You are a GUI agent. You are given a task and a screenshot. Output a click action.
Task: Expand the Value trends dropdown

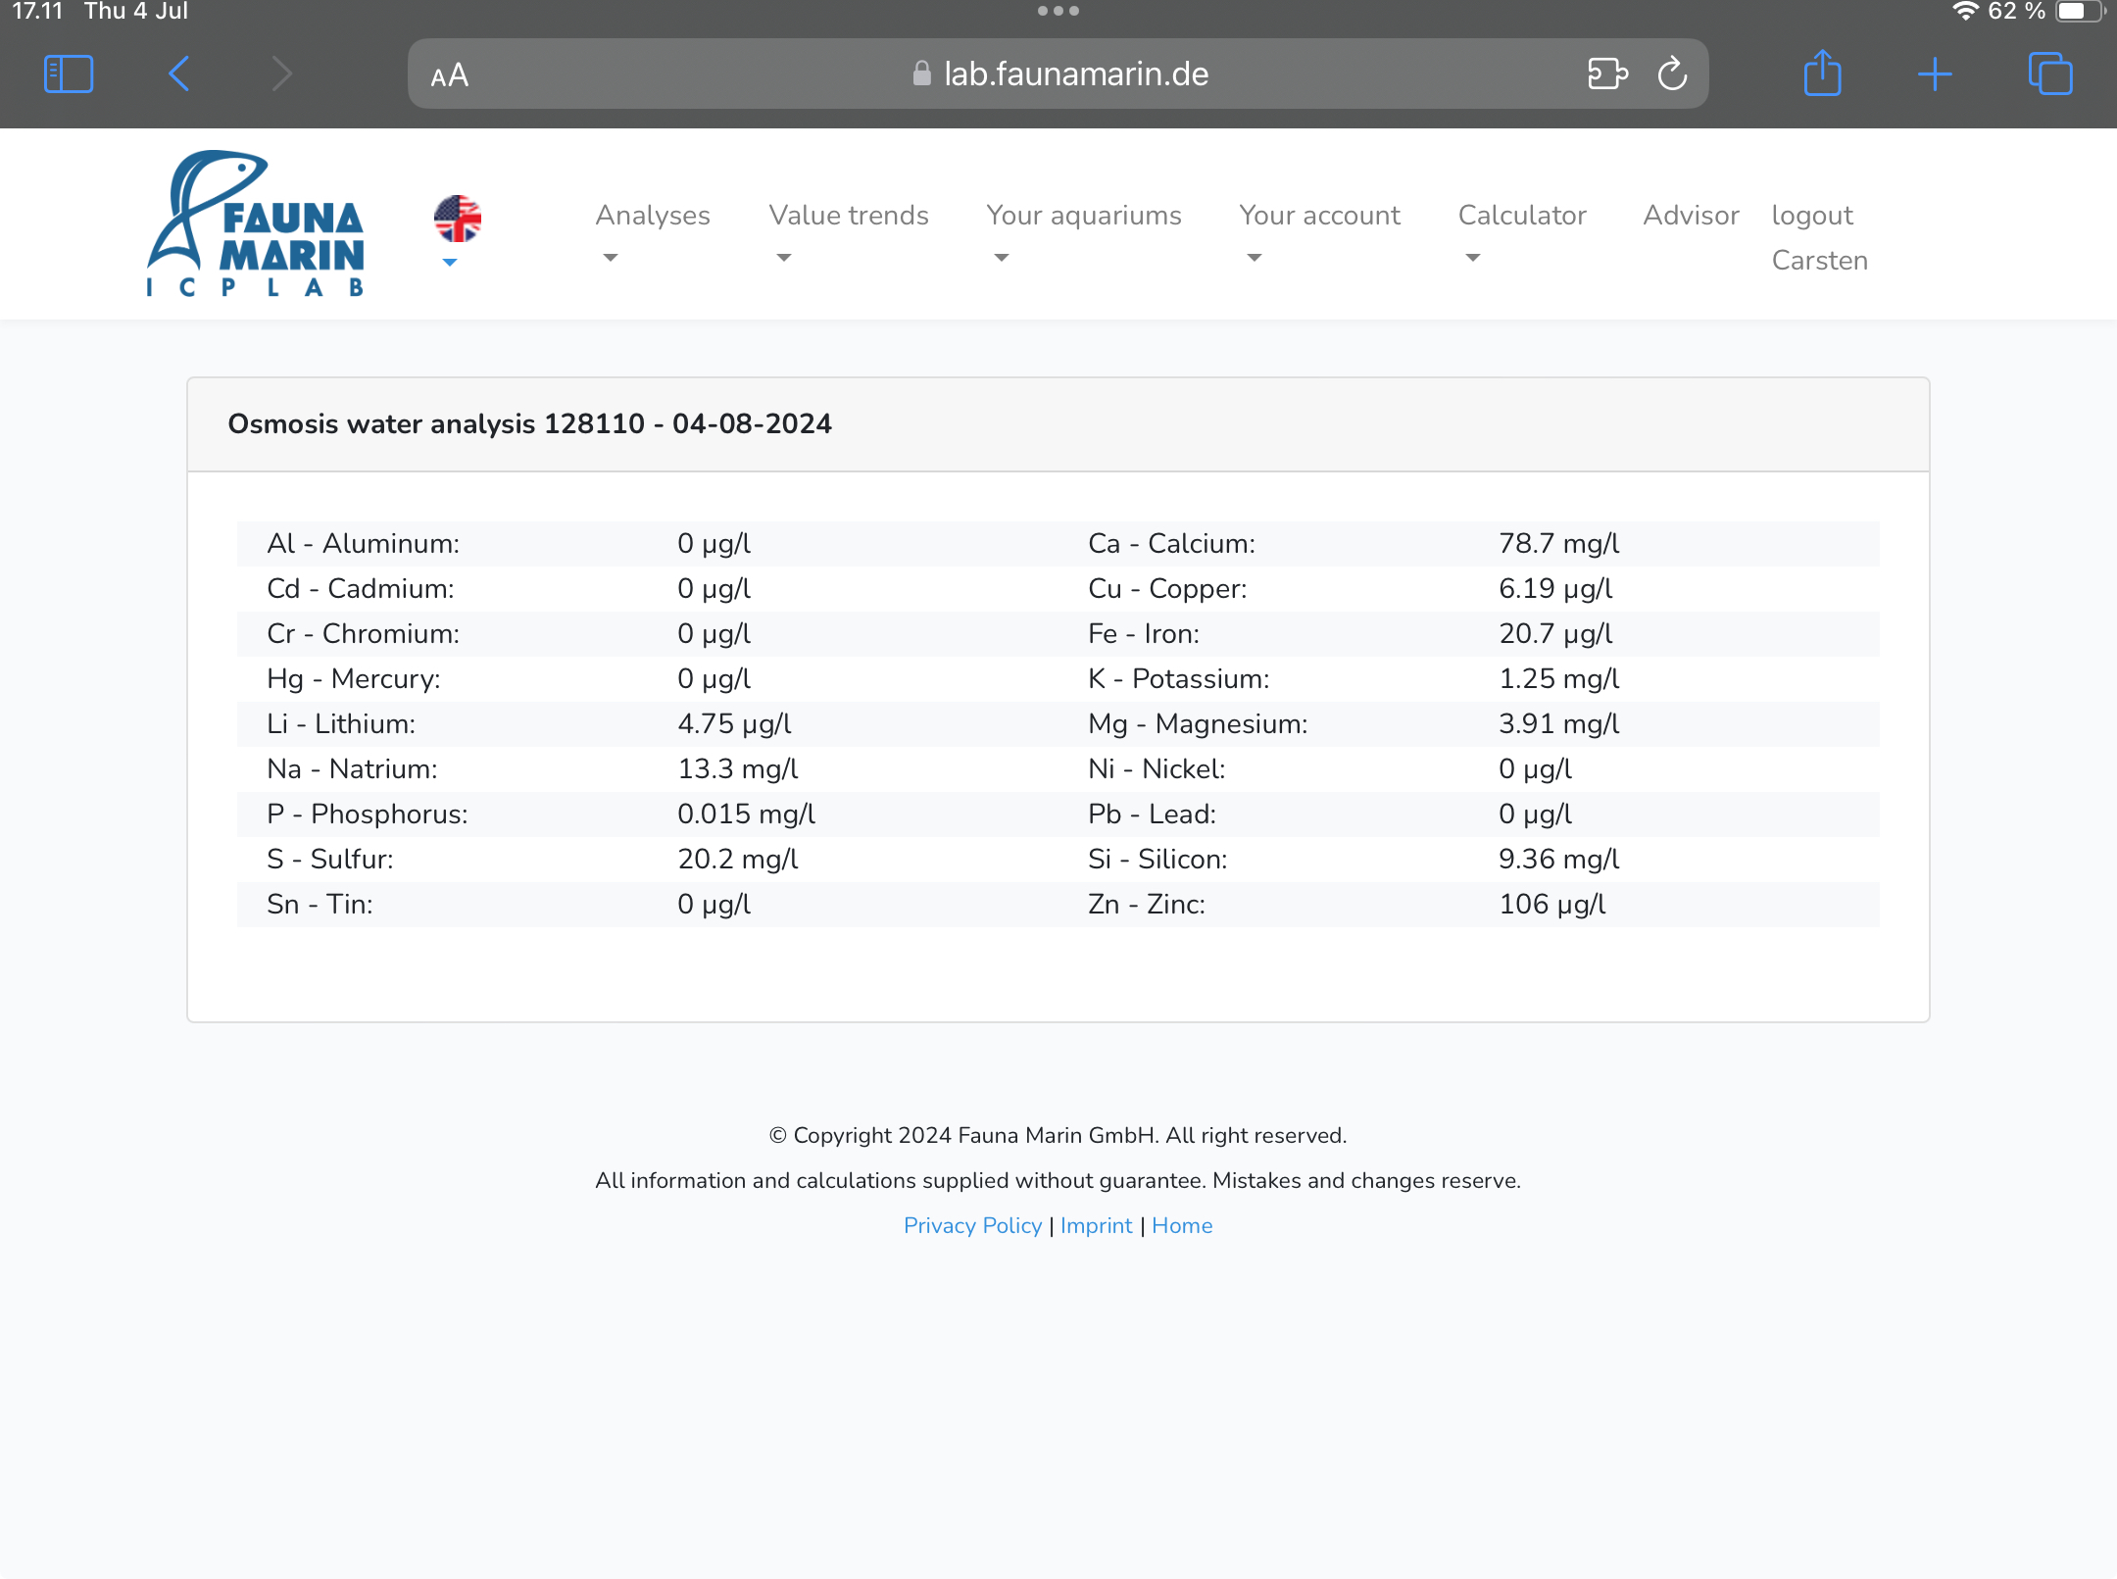(x=848, y=216)
